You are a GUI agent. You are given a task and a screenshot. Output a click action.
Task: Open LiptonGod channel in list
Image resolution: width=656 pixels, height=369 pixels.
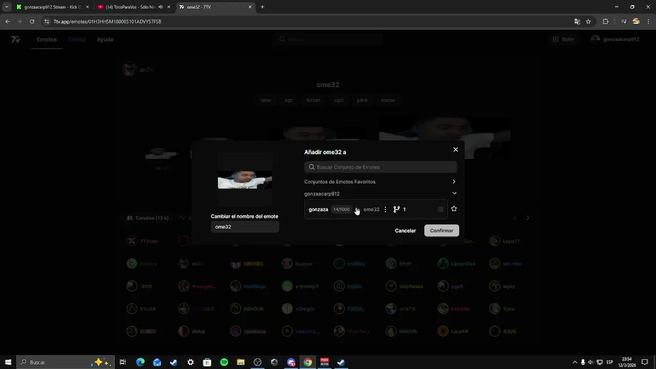[x=457, y=264]
